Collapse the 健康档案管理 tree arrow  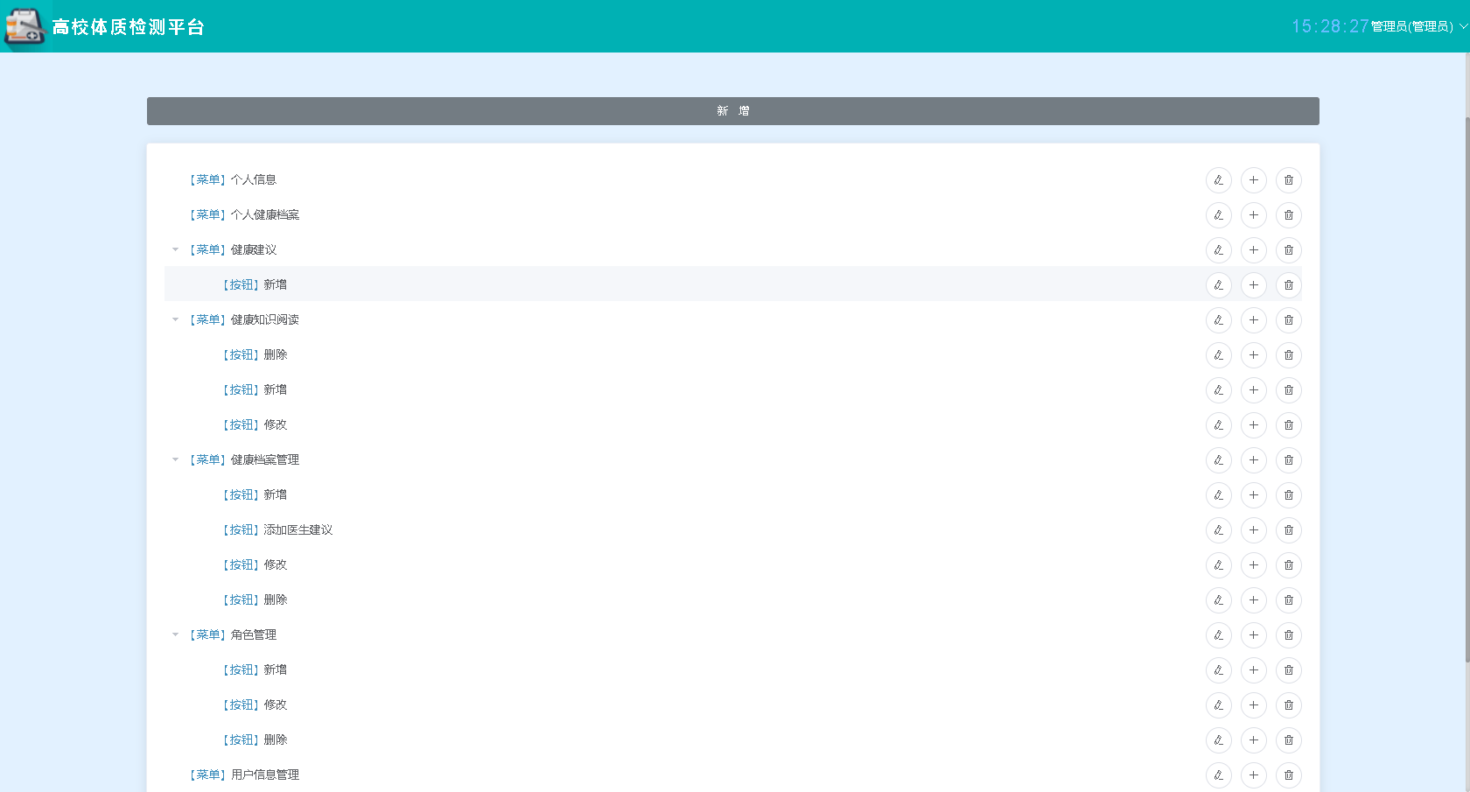175,459
